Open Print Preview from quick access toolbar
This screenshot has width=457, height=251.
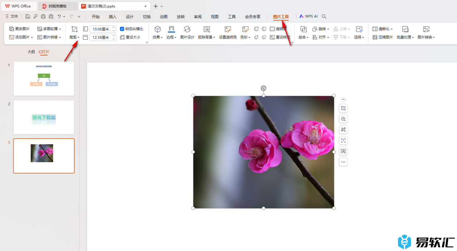[51, 16]
